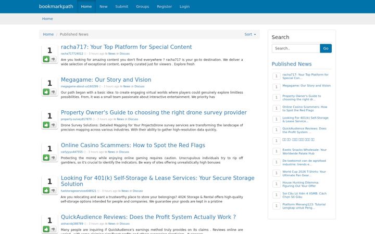Screen dimensions: 375x234
Task: Open sidebar link World Cup 2026 T-Shirts
Action: [304, 173]
